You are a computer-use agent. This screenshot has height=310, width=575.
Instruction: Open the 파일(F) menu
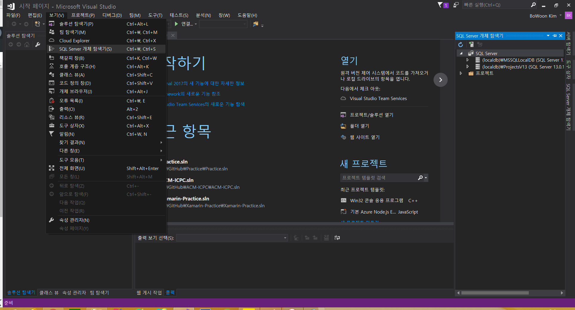coord(13,15)
